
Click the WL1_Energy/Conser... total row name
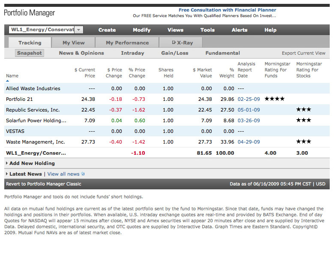pos(36,153)
